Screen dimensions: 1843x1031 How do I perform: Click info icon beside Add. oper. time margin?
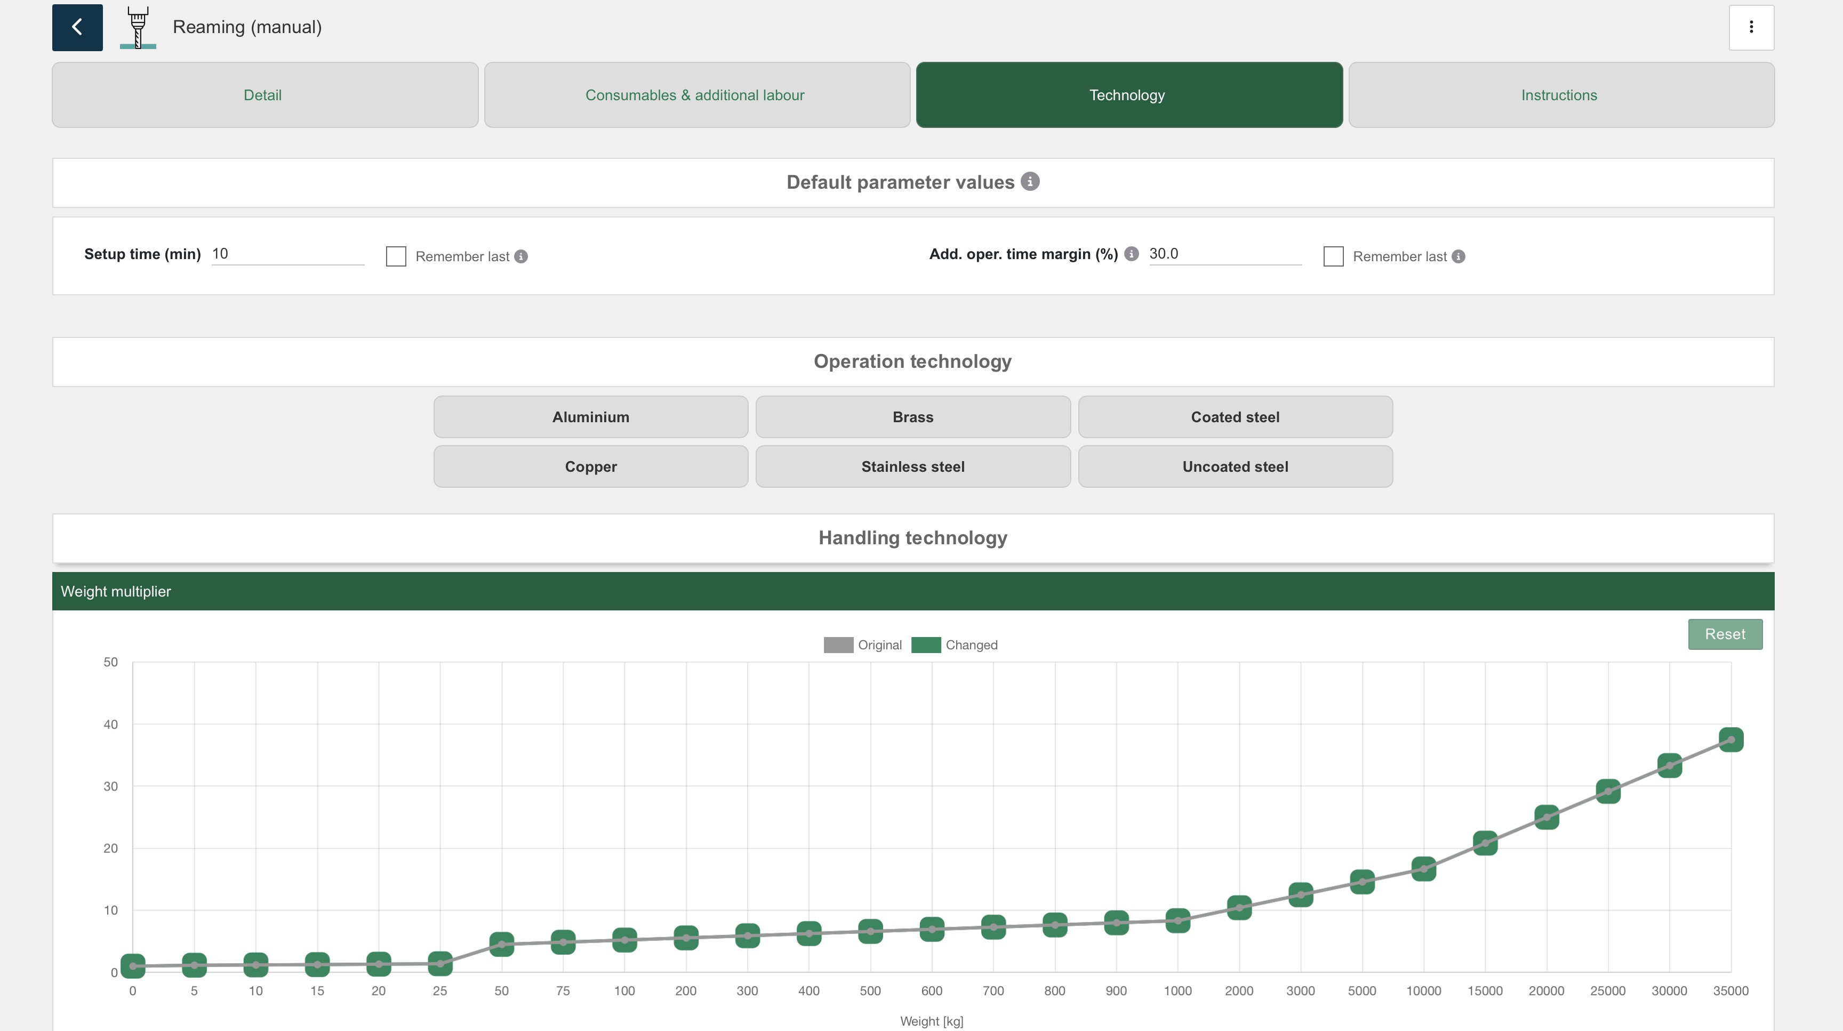click(1131, 254)
